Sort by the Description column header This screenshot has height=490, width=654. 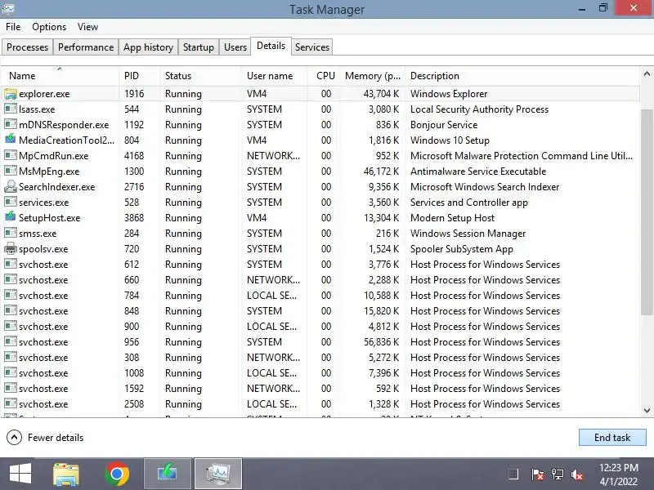coord(522,76)
